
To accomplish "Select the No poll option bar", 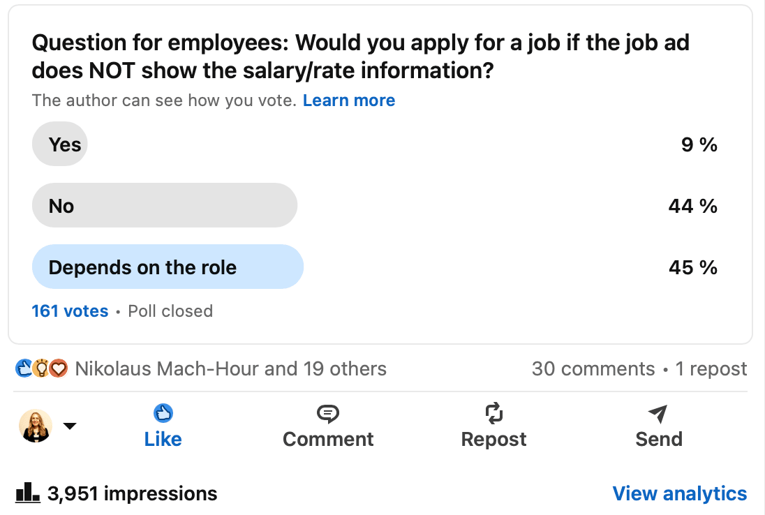I will tap(165, 205).
